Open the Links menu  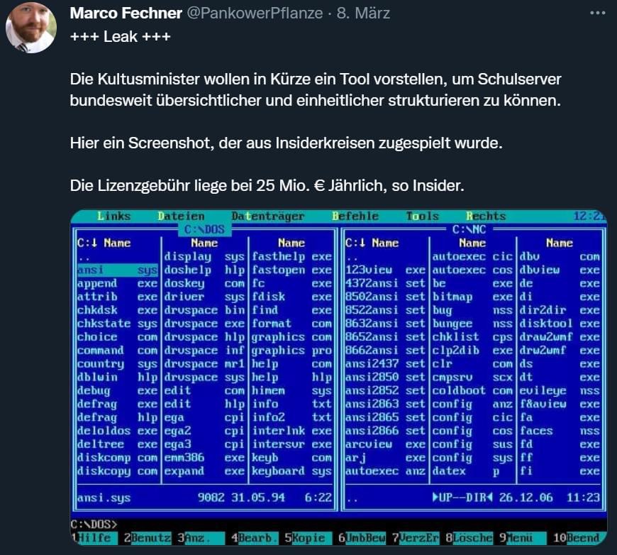point(113,216)
